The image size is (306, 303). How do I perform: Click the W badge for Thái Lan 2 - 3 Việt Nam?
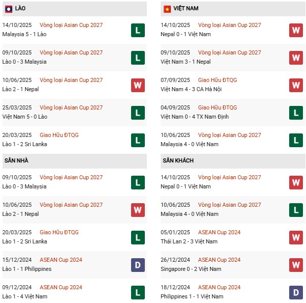(296, 237)
